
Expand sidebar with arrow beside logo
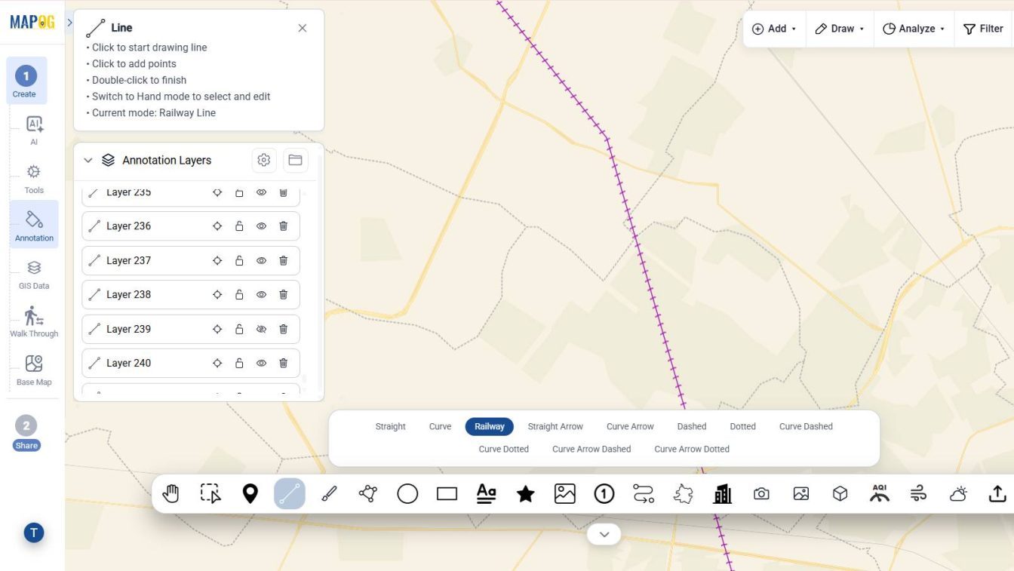coord(69,23)
